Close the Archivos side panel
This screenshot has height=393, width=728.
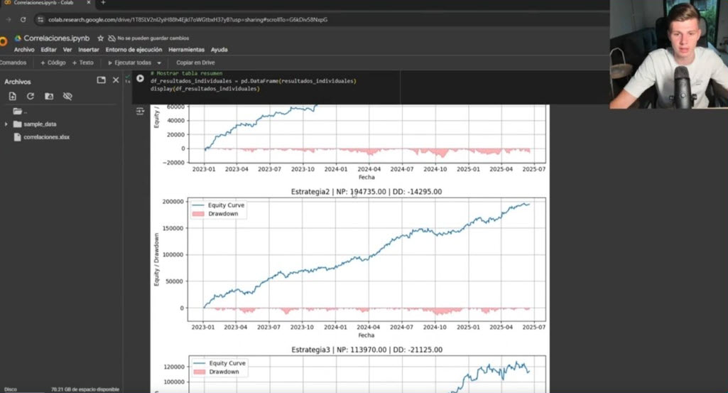click(116, 80)
